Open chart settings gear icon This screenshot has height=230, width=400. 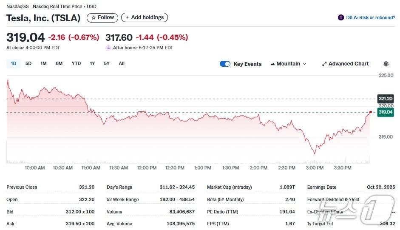point(386,64)
